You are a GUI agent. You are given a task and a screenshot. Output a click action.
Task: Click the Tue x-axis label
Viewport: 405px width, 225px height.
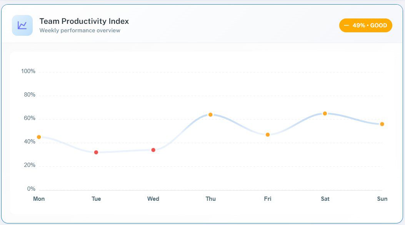(96, 198)
